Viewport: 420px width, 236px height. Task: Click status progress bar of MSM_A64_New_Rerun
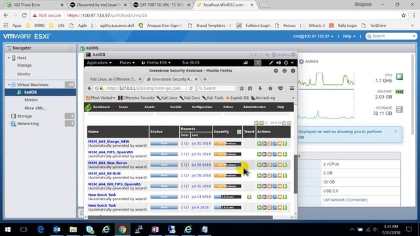[x=164, y=165]
